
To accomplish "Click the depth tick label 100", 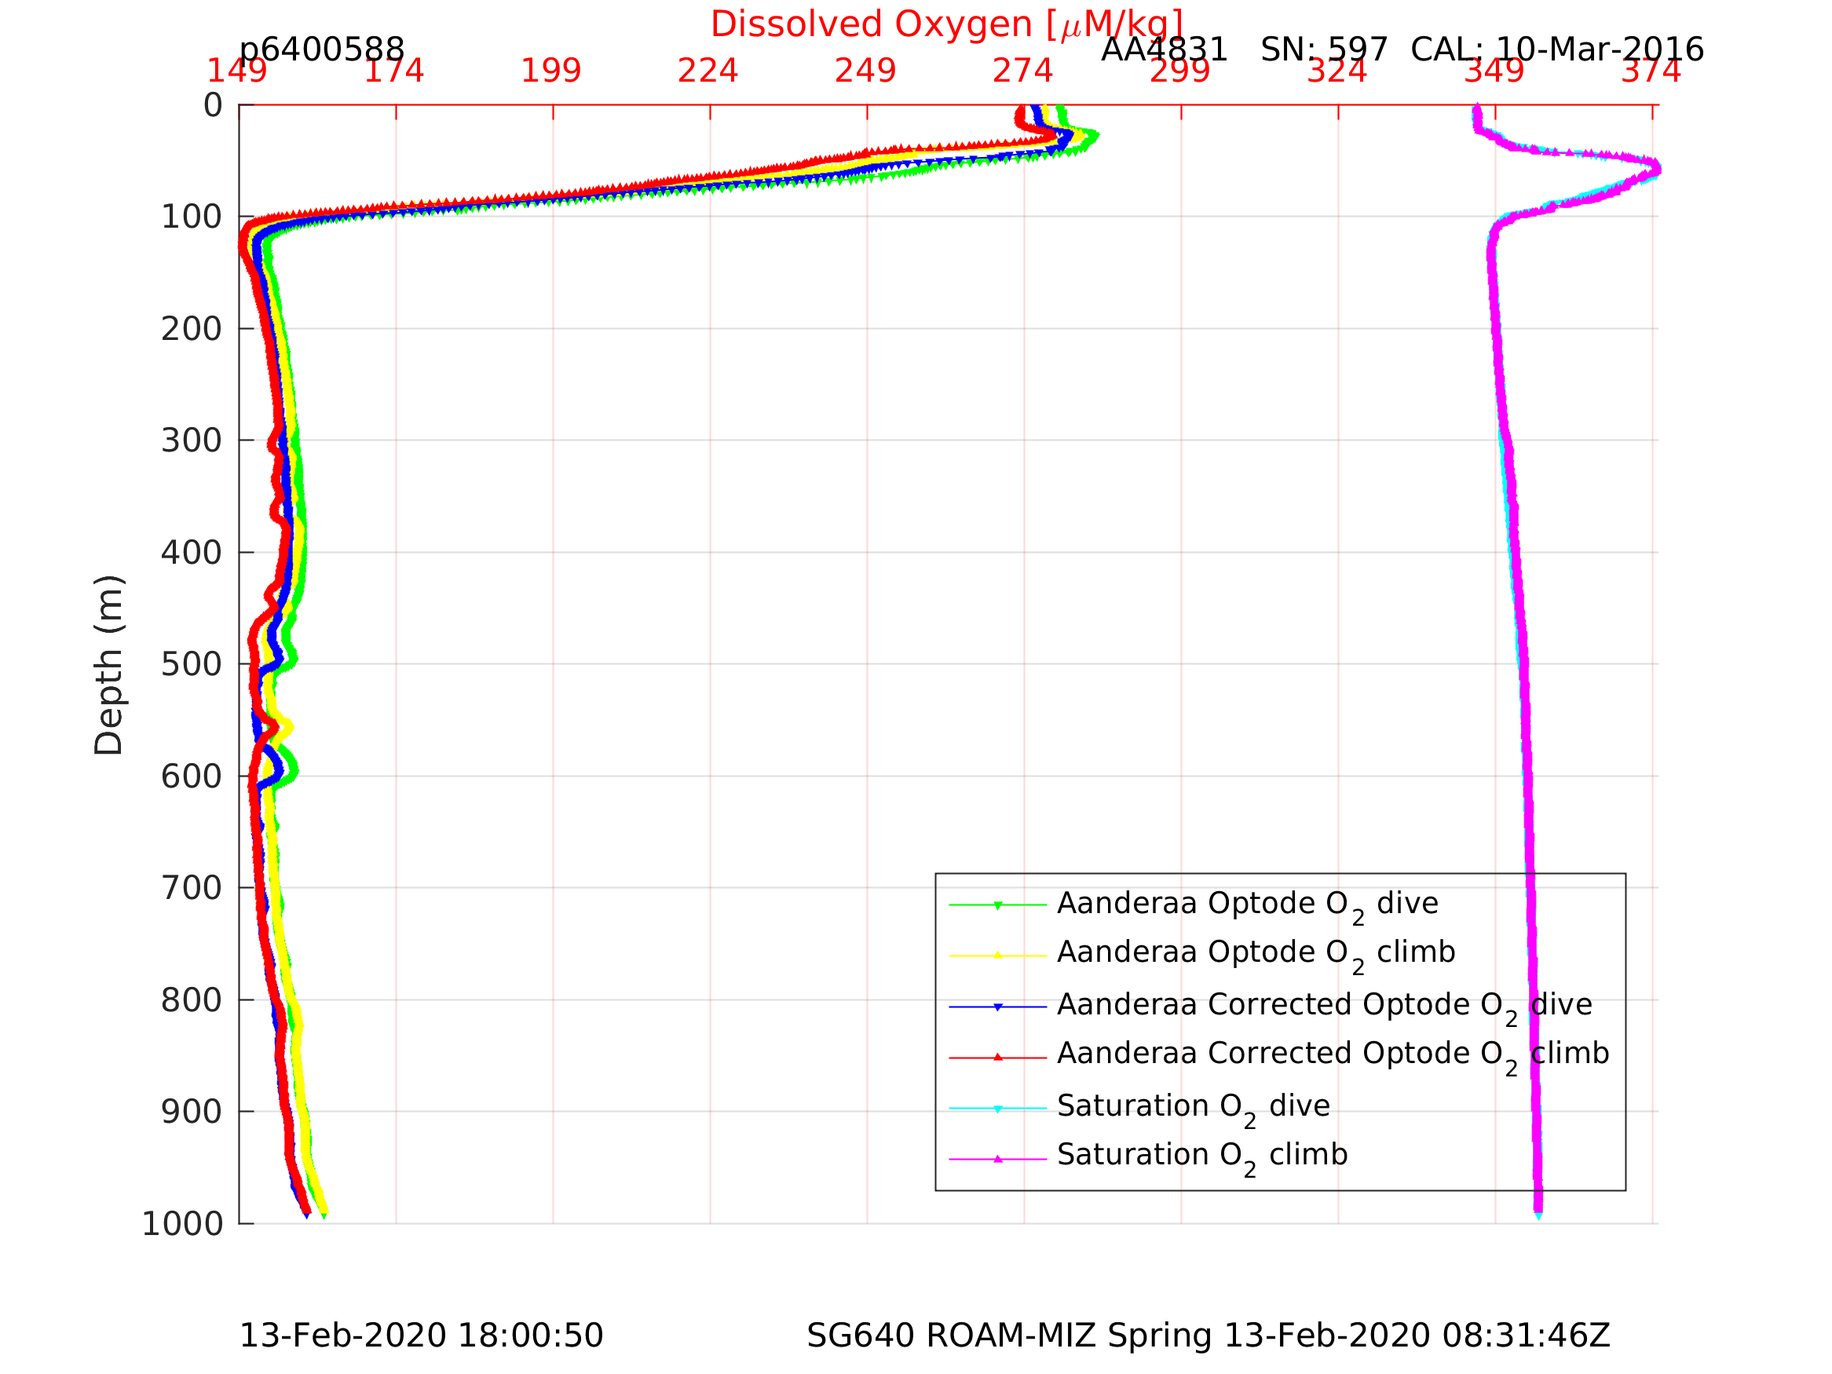I will pyautogui.click(x=192, y=217).
